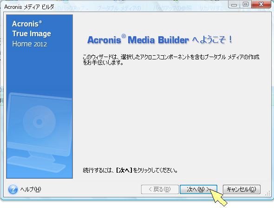Click the Home 2012 edition label
This screenshot has width=274, height=208.
(x=30, y=44)
